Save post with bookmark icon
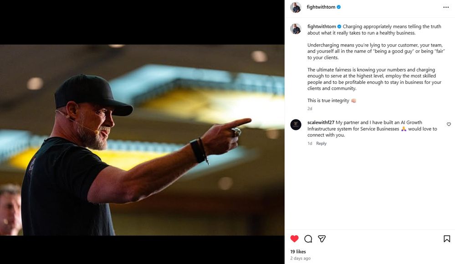Viewport: 455px width, 264px height. point(447,239)
